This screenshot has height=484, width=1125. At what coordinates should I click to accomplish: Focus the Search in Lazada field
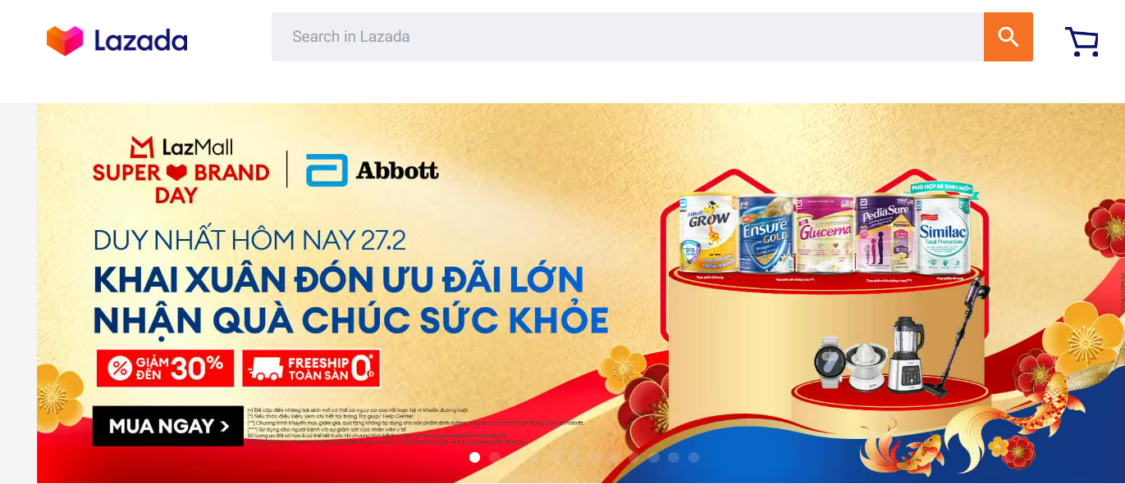coord(628,37)
